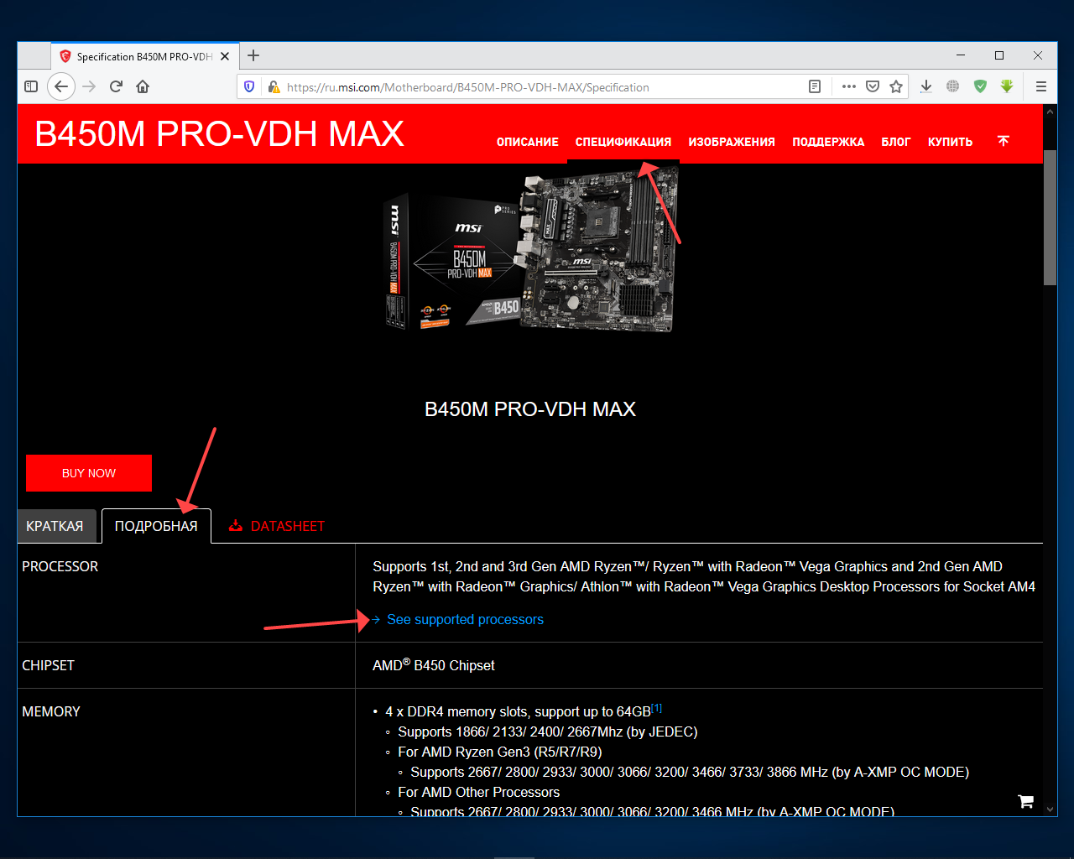Toggle the sidebar view icon

click(x=31, y=86)
